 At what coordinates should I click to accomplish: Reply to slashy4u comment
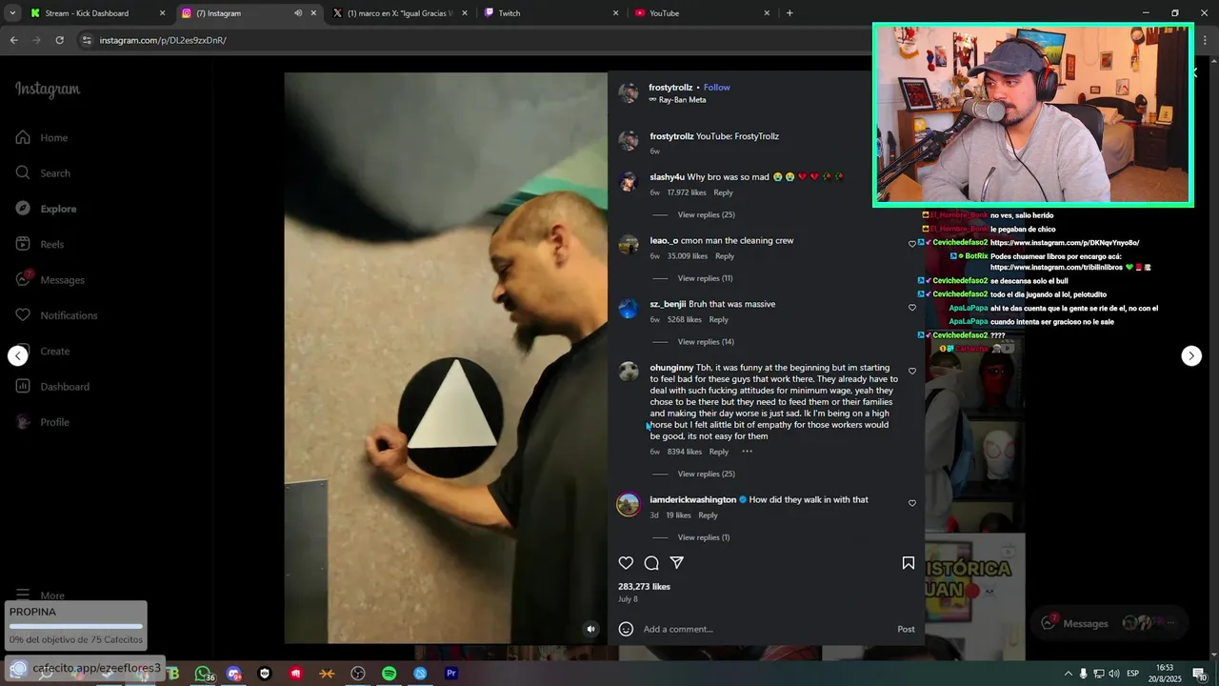click(x=723, y=192)
